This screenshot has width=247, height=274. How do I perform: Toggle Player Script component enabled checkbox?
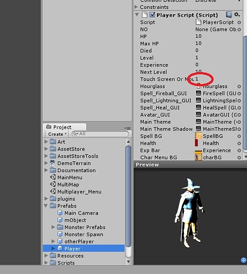click(152, 15)
